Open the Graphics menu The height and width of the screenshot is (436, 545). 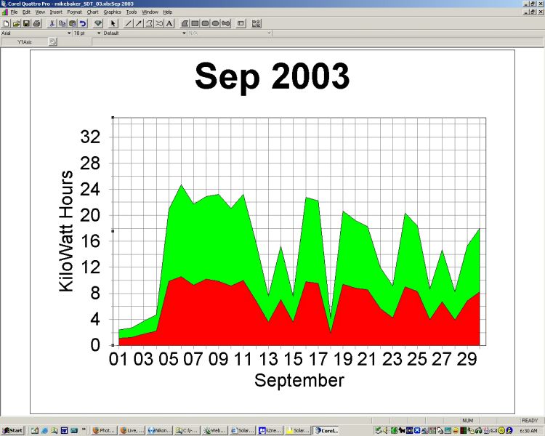[x=112, y=12]
